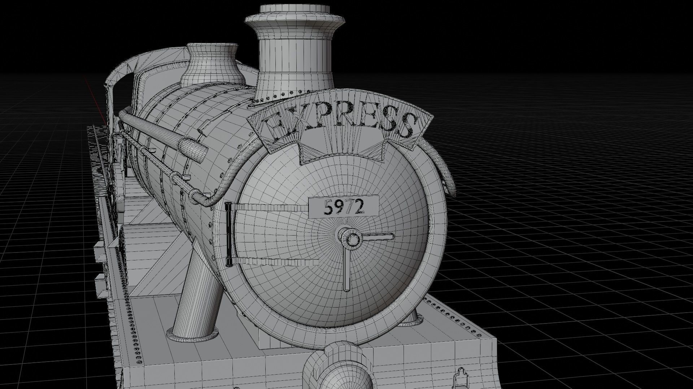Screen dimensions: 693x389
Task: Select the smokebox door hinge bar
Action: [228, 234]
